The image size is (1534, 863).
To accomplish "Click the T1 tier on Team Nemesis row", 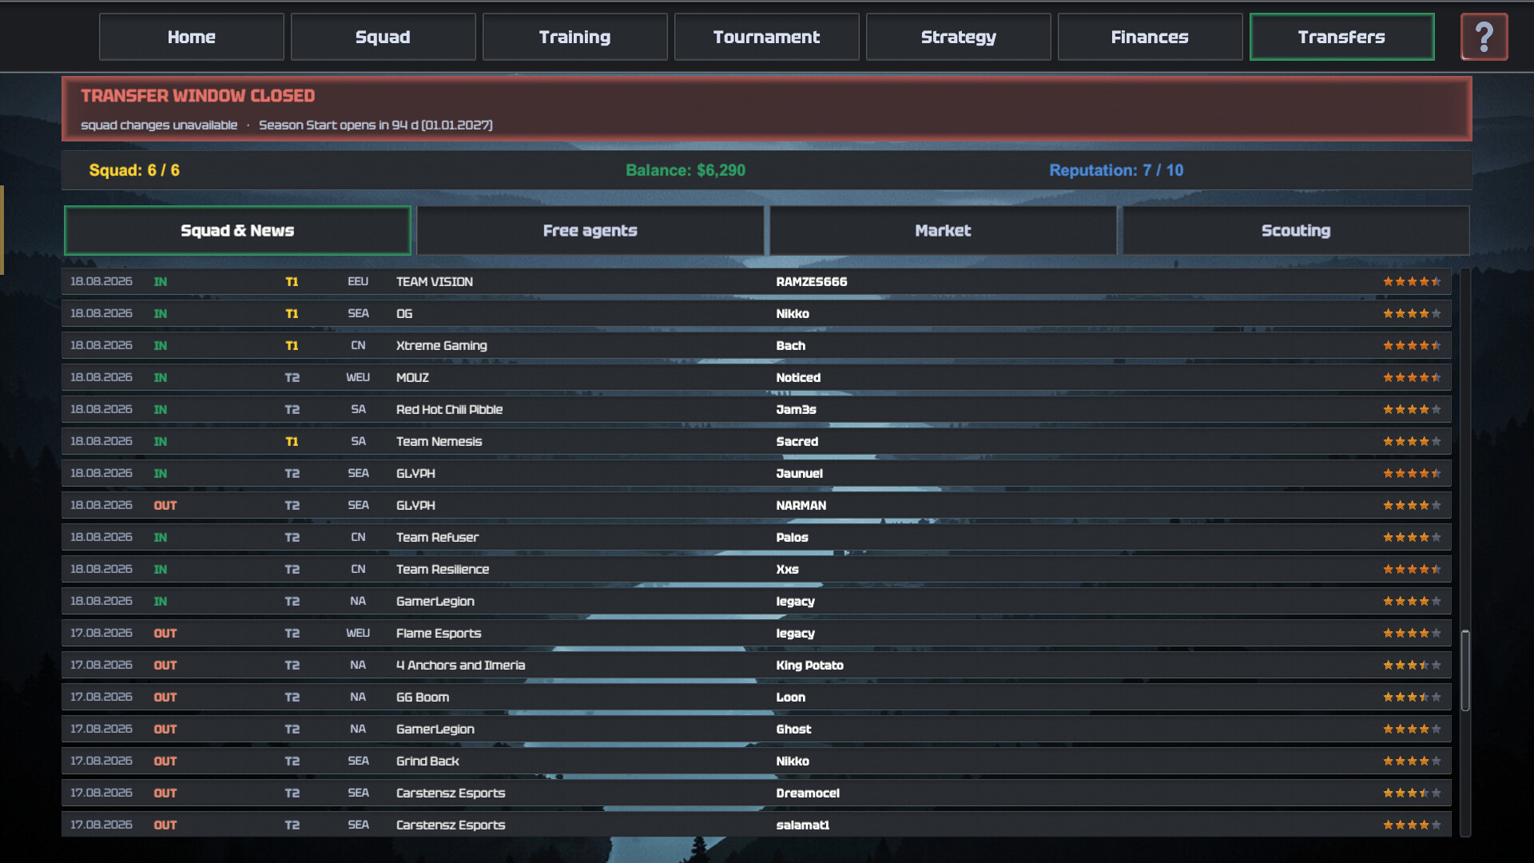I will (x=292, y=441).
